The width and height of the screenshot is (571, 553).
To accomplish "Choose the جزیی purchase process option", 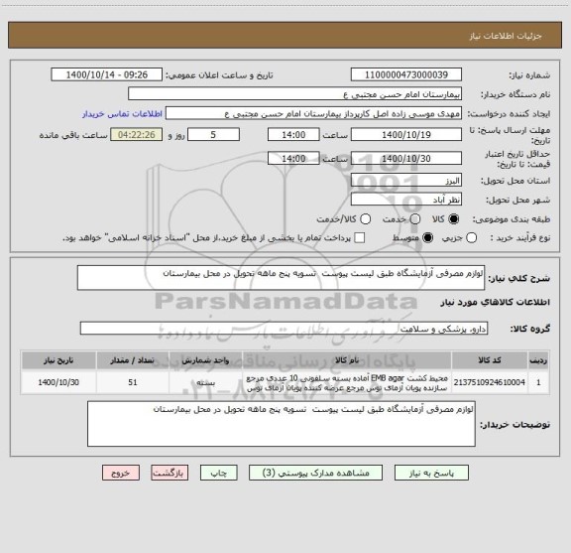I will click(x=471, y=238).
